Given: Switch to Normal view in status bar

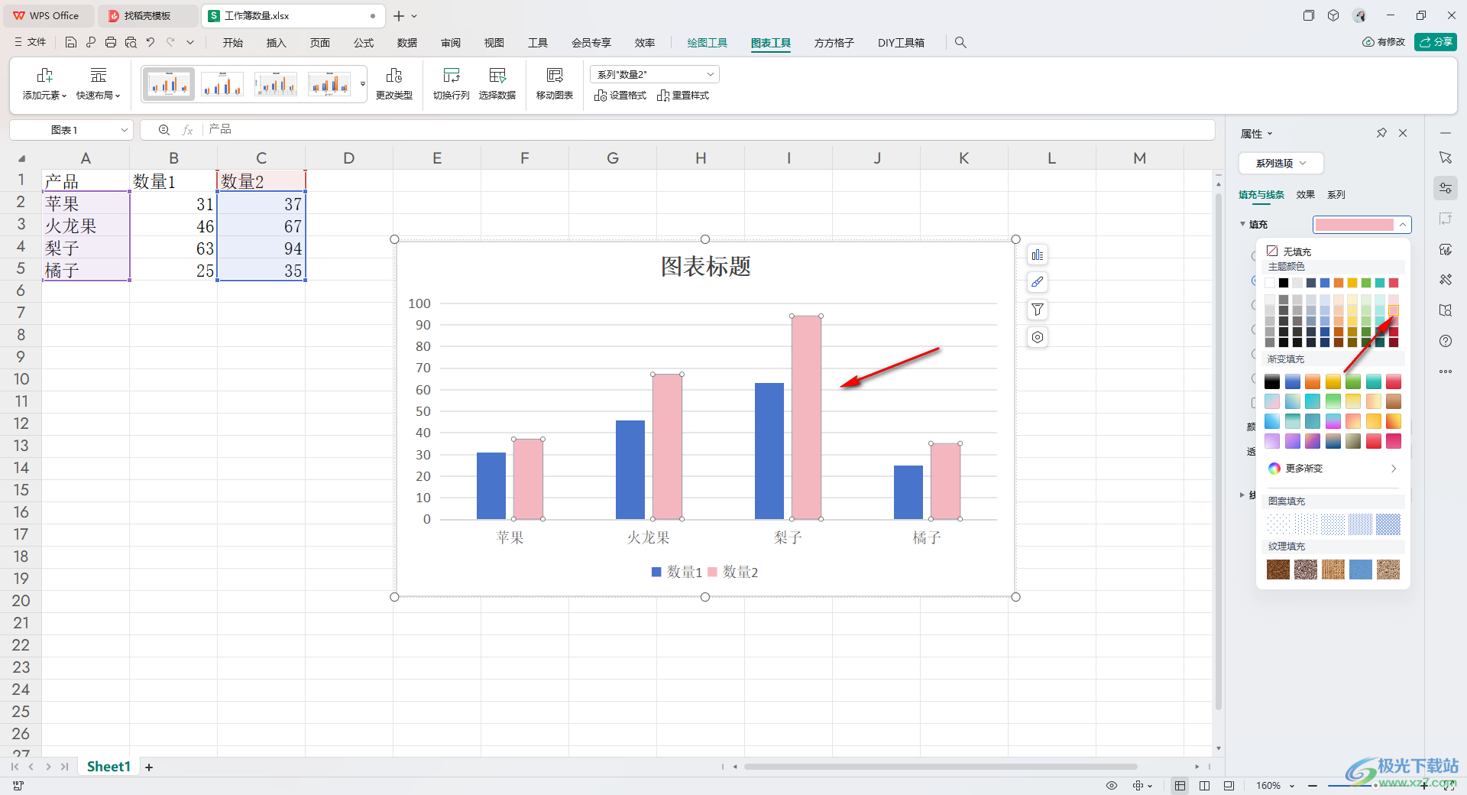Looking at the screenshot, I should [1180, 786].
